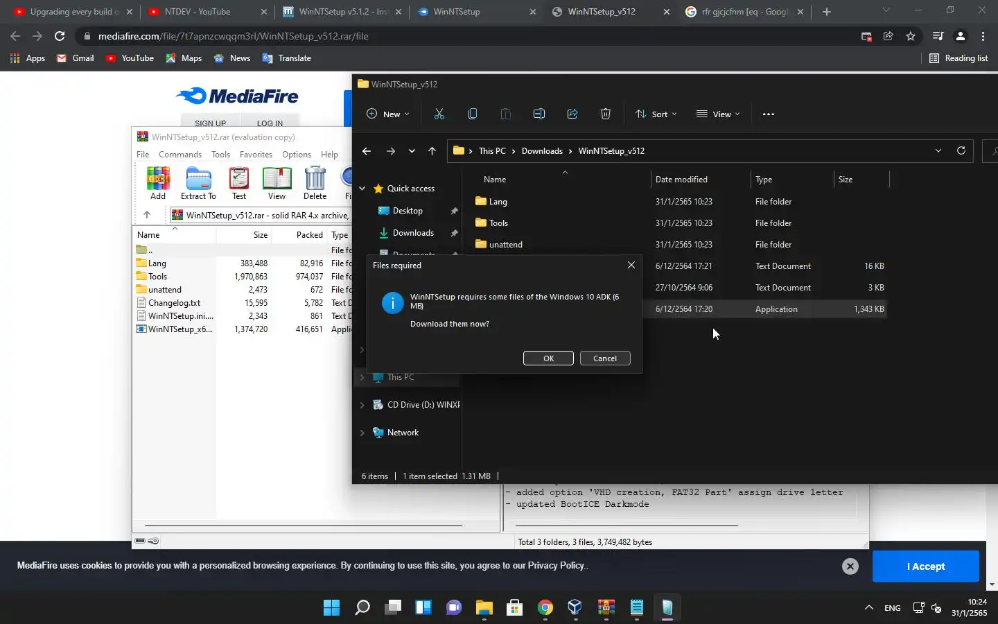Open recent locations dropdown in Explorer
Image resolution: width=998 pixels, height=624 pixels.
[x=412, y=150]
